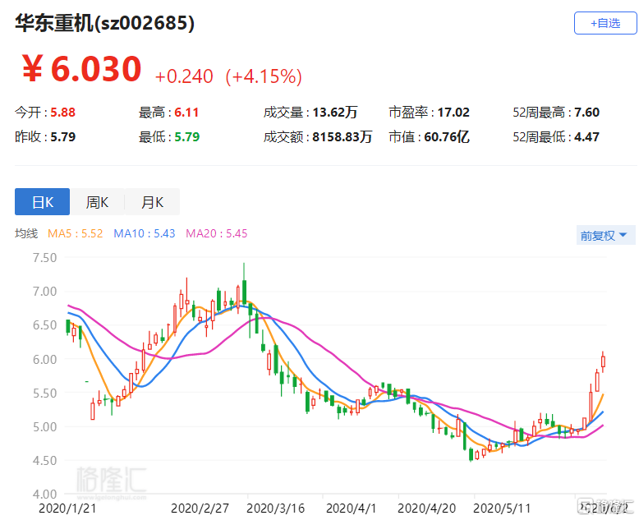Image resolution: width=639 pixels, height=520 pixels.
Task: Click the change value +0.240
Action: point(184,76)
